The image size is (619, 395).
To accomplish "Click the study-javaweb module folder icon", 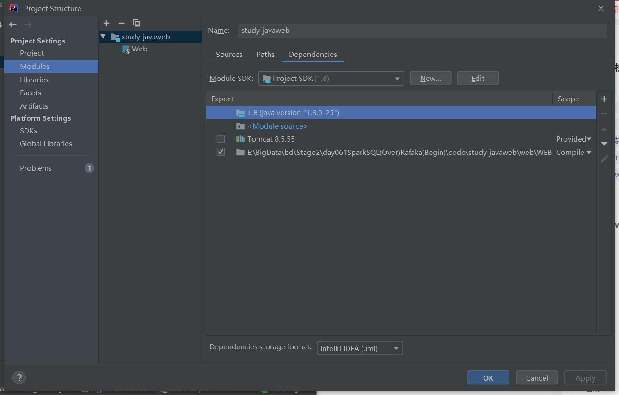I will click(x=115, y=37).
